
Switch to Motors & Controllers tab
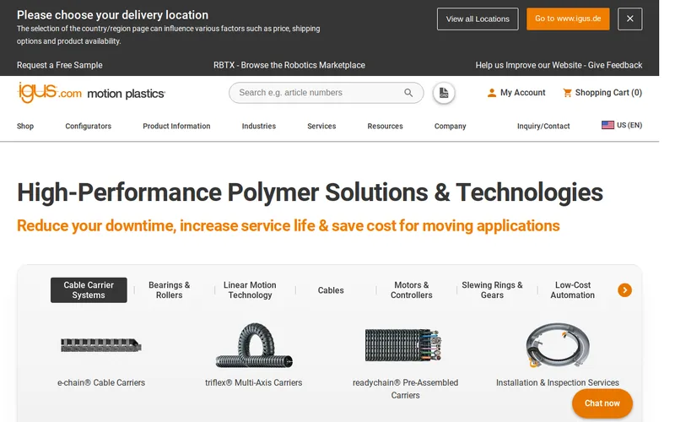click(411, 289)
